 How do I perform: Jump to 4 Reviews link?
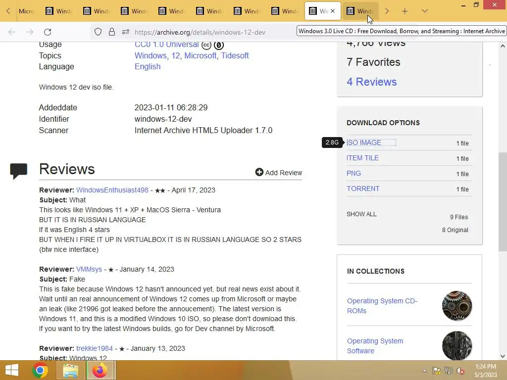pyautogui.click(x=371, y=82)
